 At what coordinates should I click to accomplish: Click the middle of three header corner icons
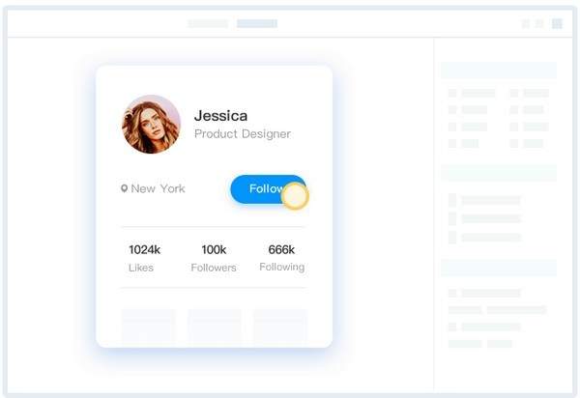click(x=539, y=23)
